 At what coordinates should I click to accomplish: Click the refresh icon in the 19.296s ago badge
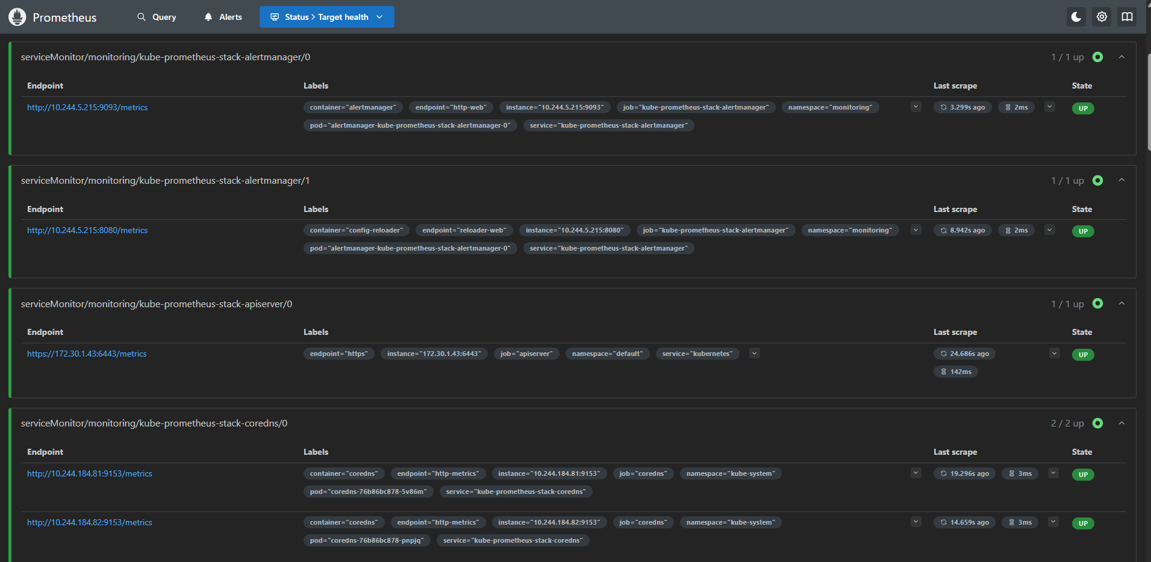click(x=944, y=473)
